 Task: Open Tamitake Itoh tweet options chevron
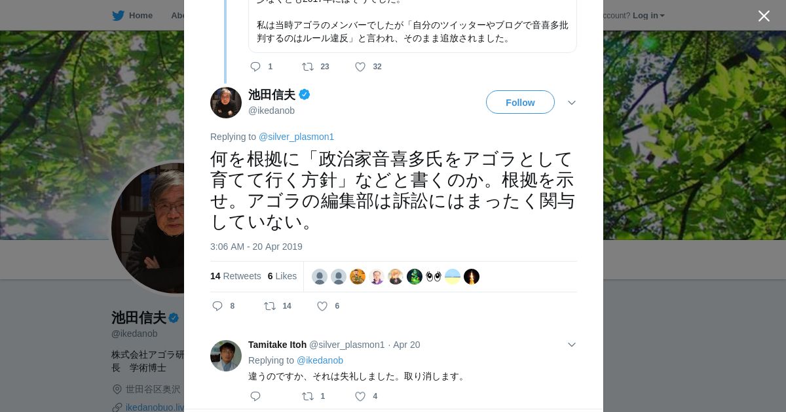[x=572, y=345]
